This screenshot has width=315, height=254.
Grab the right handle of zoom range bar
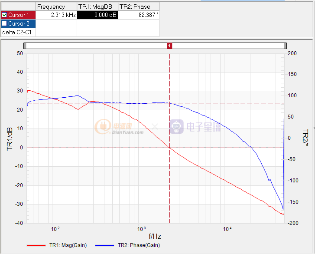285,46
